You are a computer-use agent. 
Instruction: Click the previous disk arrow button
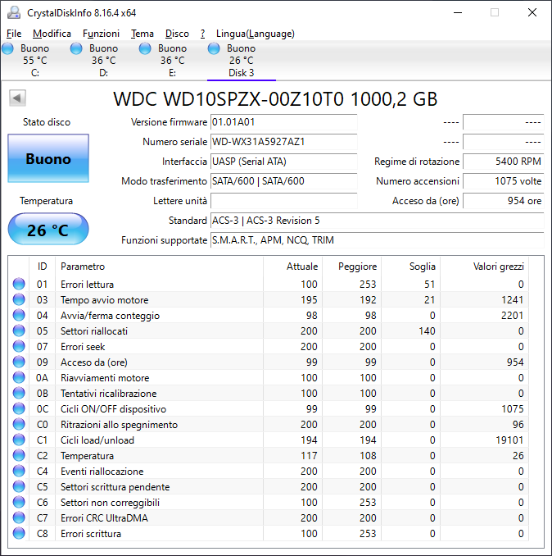tap(17, 98)
